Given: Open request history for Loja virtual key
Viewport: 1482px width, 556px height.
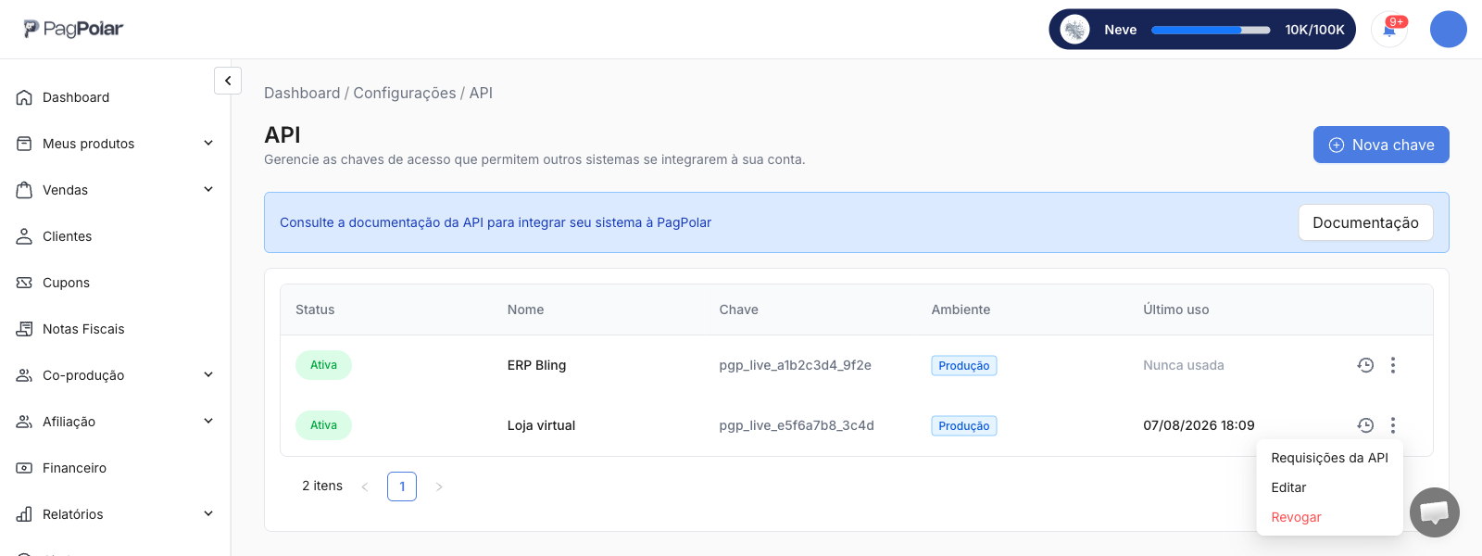Looking at the screenshot, I should click(1365, 425).
